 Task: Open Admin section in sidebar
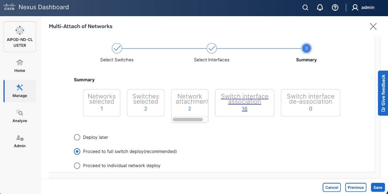point(20,141)
